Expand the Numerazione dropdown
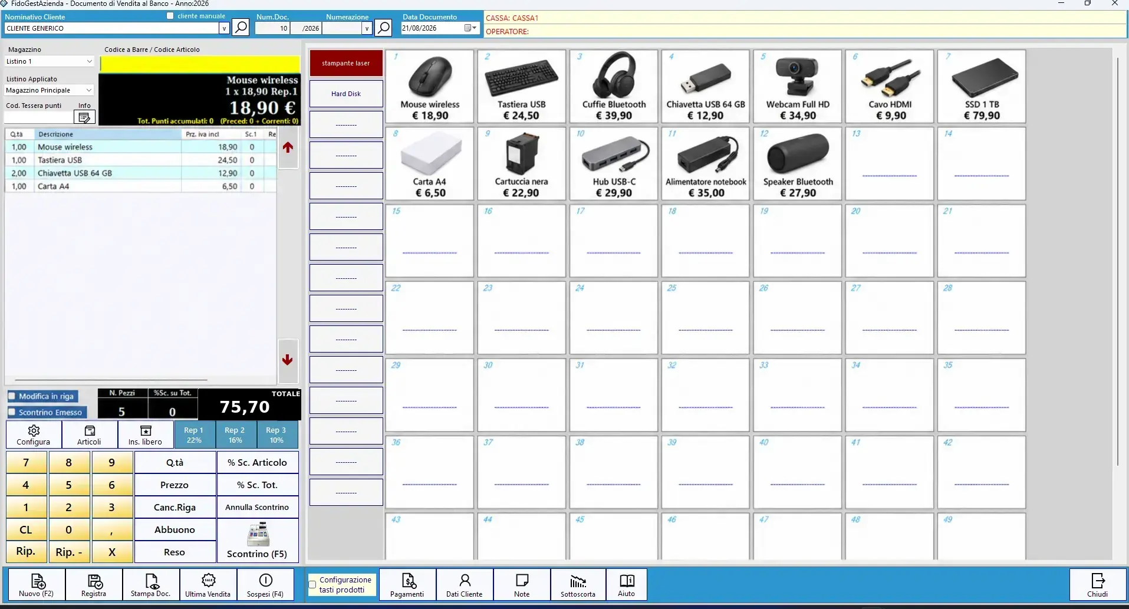This screenshot has height=609, width=1129. pyautogui.click(x=367, y=28)
